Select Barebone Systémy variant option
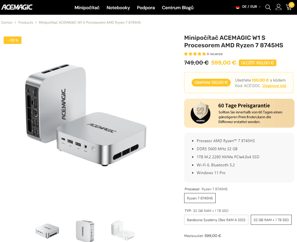This screenshot has height=242, width=297. [216, 220]
